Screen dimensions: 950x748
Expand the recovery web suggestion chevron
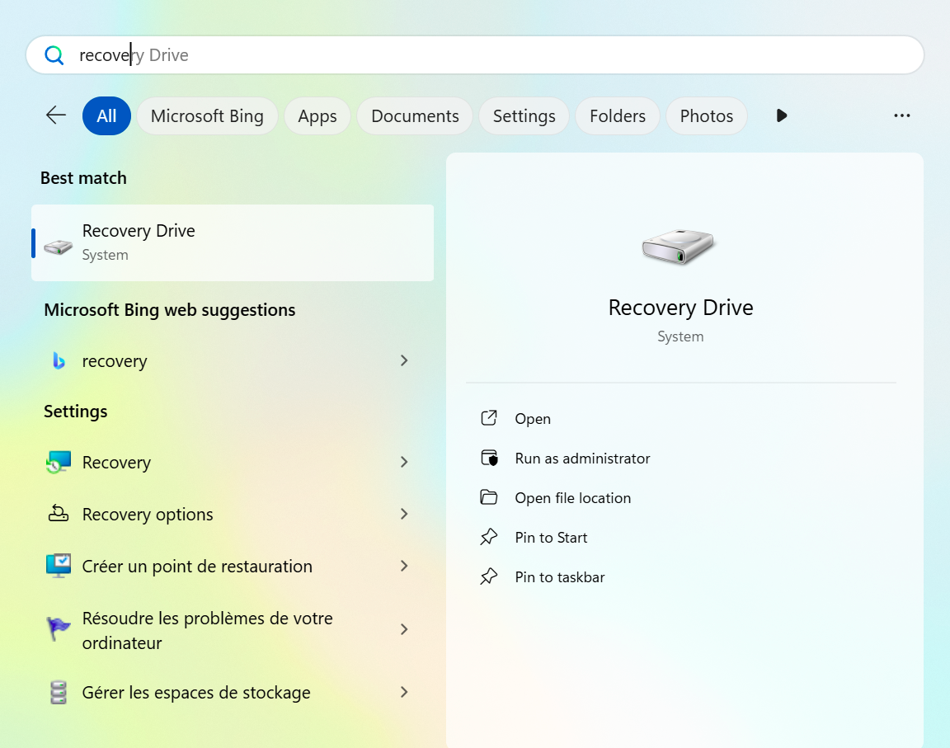pyautogui.click(x=404, y=360)
